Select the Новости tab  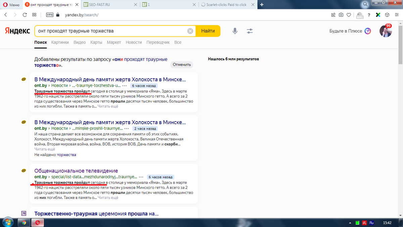pos(134,43)
